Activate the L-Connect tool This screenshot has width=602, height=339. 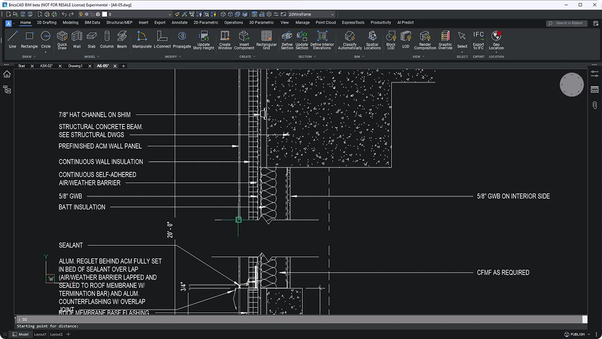pos(162,40)
